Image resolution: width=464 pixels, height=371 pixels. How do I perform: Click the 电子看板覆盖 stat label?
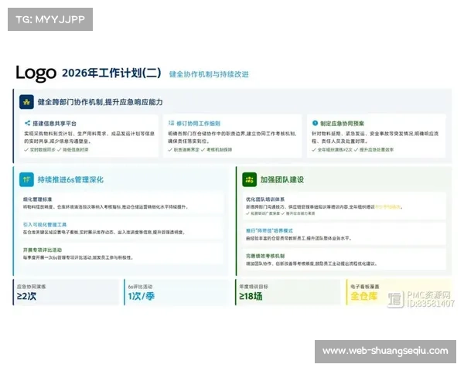pos(365,287)
